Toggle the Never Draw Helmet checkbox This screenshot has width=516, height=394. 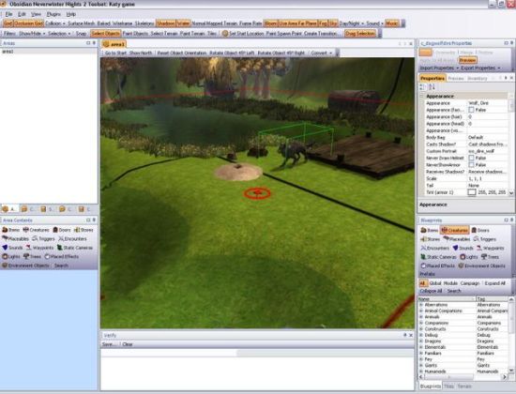point(471,158)
